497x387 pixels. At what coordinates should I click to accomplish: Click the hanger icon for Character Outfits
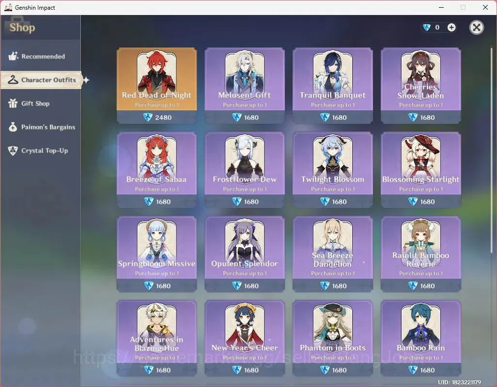(13, 80)
